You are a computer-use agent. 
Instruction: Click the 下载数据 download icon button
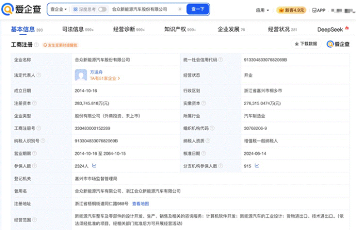click(x=305, y=43)
